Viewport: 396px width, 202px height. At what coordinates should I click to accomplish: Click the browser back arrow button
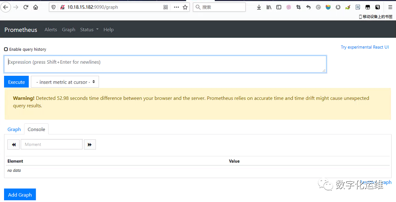pos(6,7)
